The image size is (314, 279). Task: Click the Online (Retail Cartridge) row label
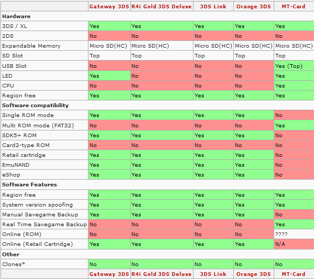click(37, 244)
